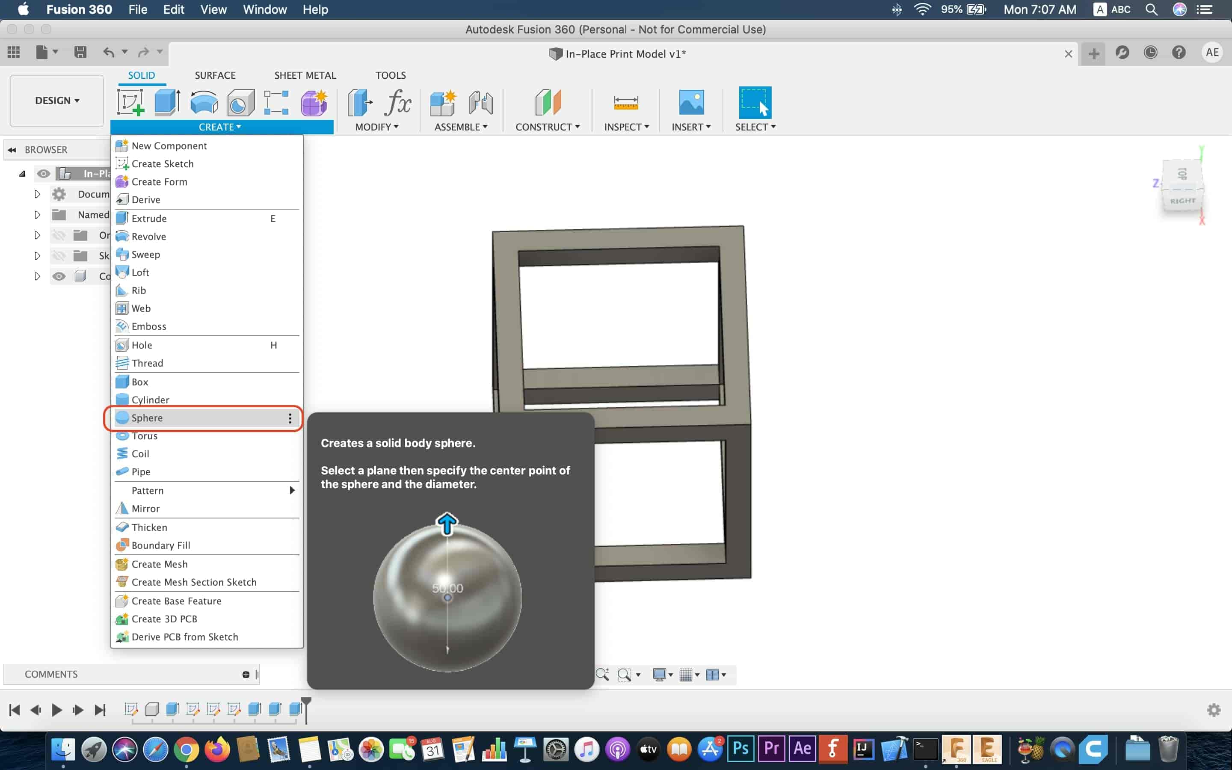
Task: Click the Create Form toolbar icon
Action: (x=314, y=102)
